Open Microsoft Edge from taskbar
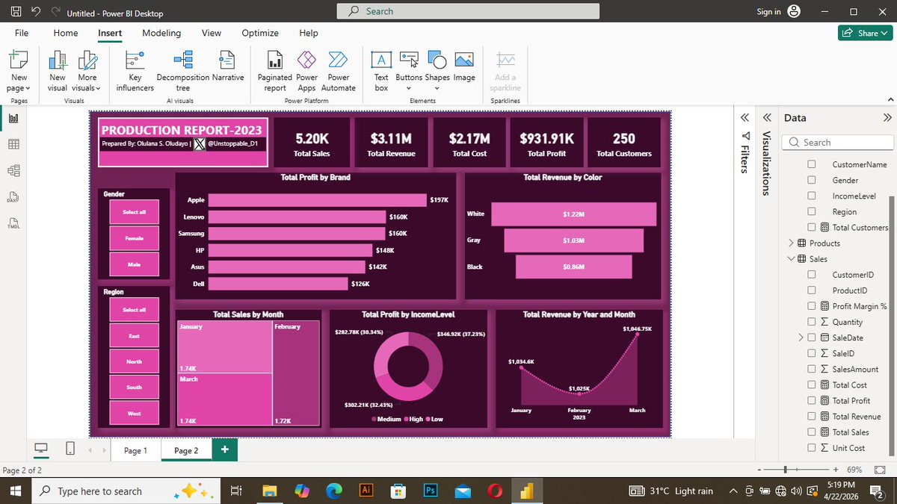This screenshot has height=504, width=897. tap(334, 491)
